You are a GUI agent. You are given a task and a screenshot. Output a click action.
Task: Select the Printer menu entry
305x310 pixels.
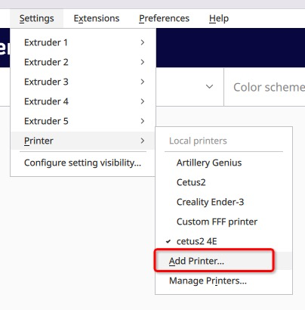pos(83,141)
